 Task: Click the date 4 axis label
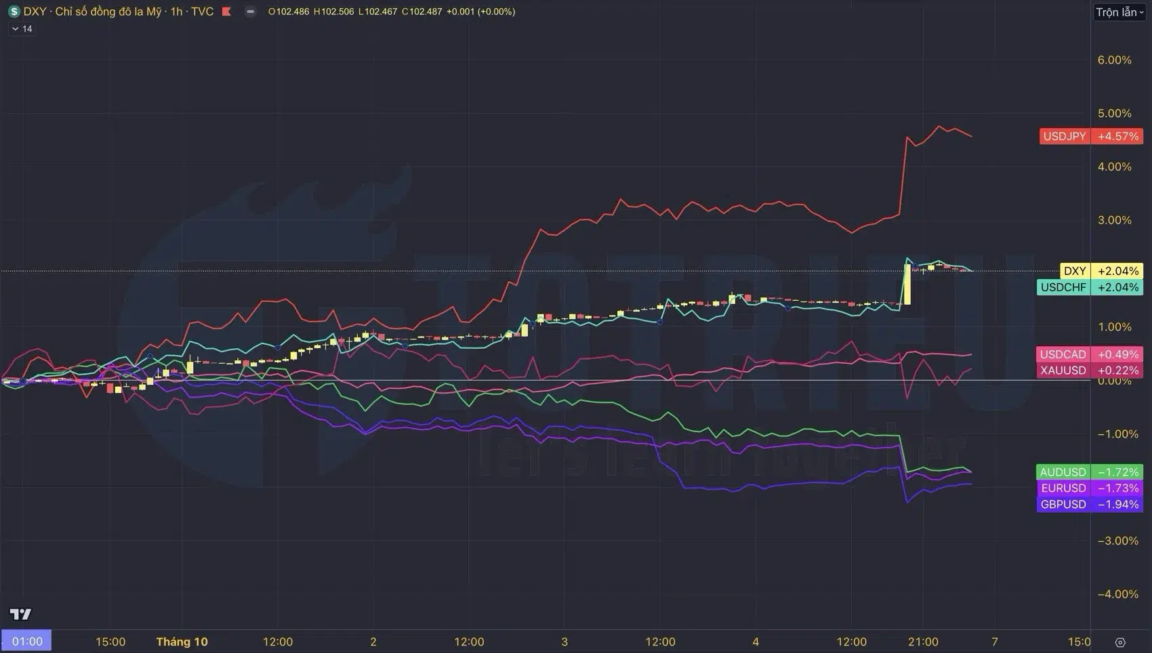(x=756, y=641)
